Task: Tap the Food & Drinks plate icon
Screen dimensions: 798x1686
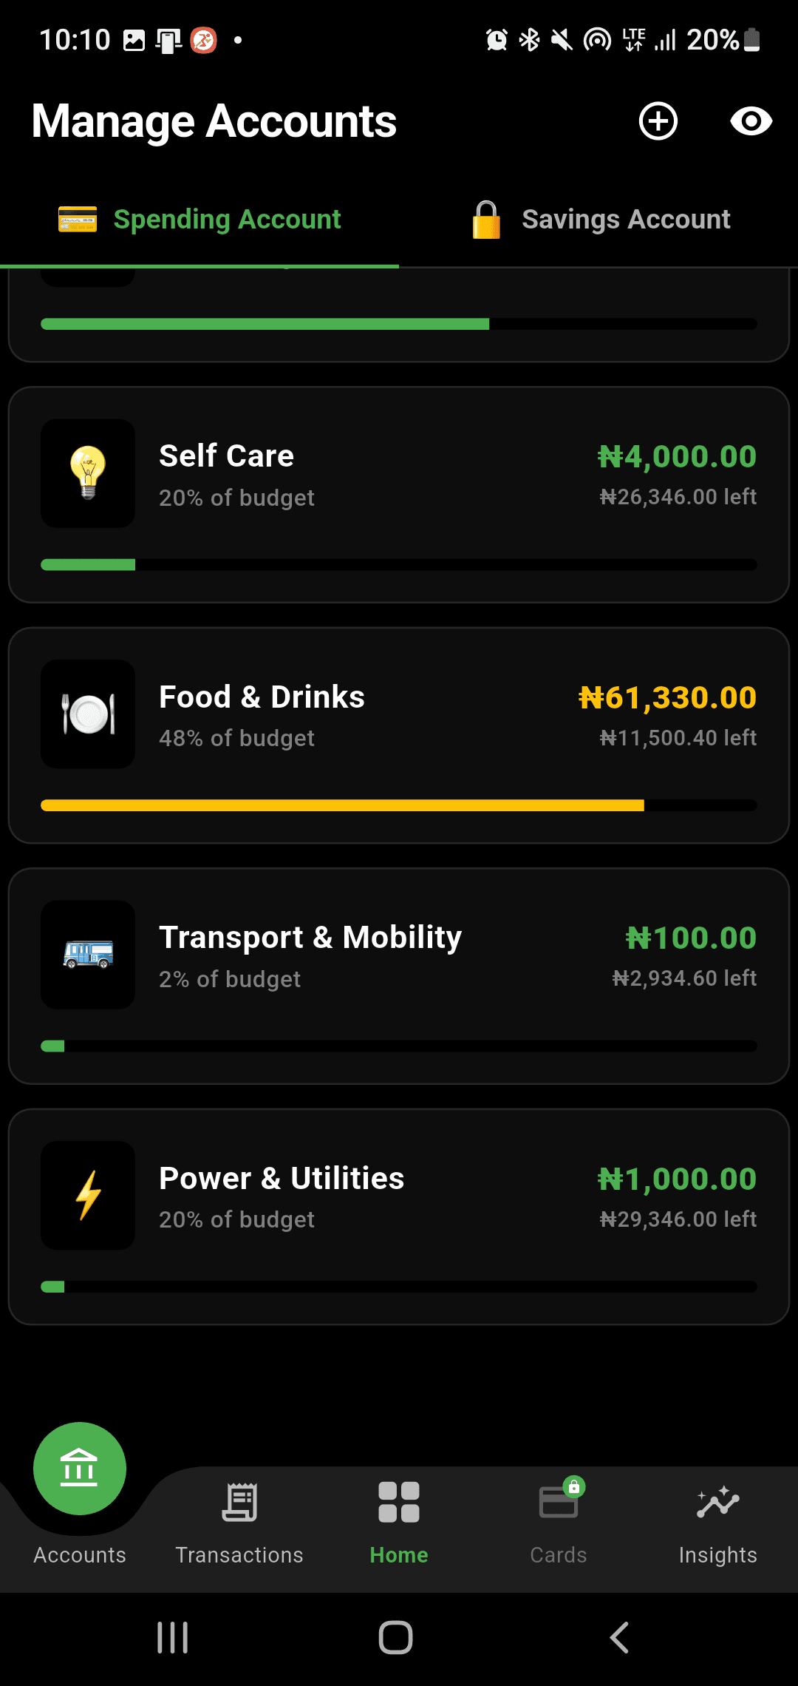Action: (x=88, y=714)
